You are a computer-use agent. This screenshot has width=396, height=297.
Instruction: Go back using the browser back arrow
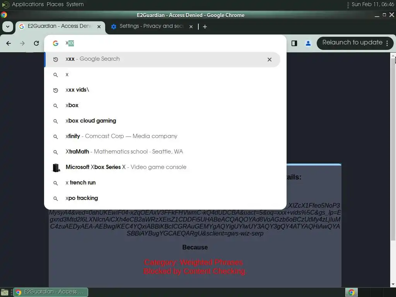[x=9, y=43]
